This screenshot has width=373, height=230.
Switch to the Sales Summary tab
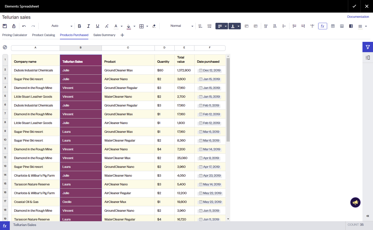coord(104,35)
